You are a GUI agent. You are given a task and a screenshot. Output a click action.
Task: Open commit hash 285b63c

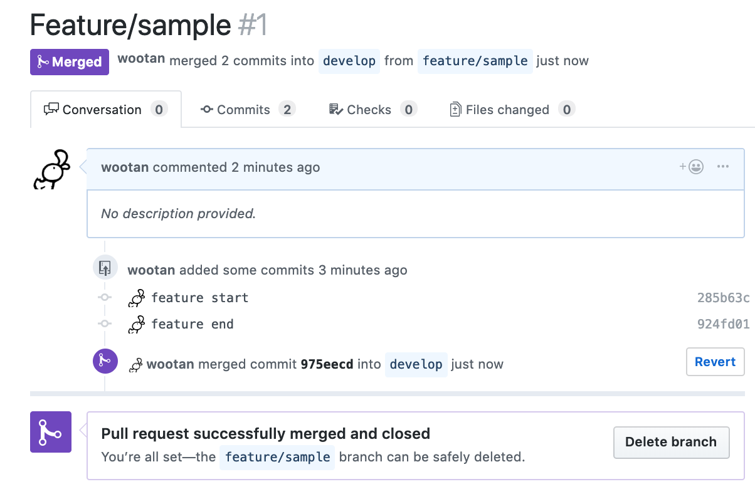click(723, 298)
